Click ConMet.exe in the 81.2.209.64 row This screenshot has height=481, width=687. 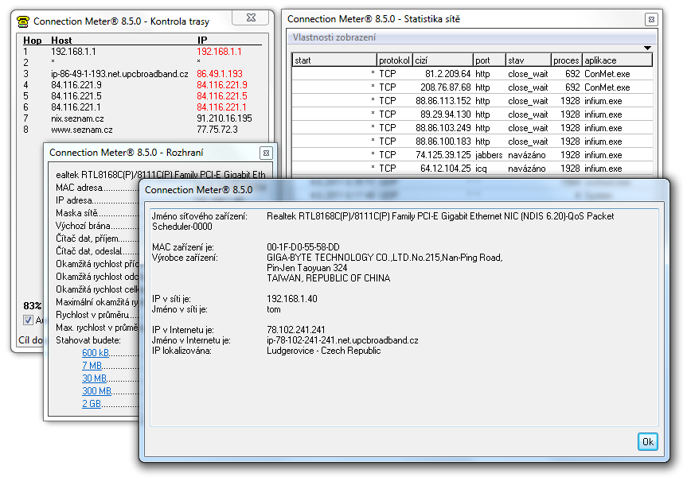tap(607, 73)
